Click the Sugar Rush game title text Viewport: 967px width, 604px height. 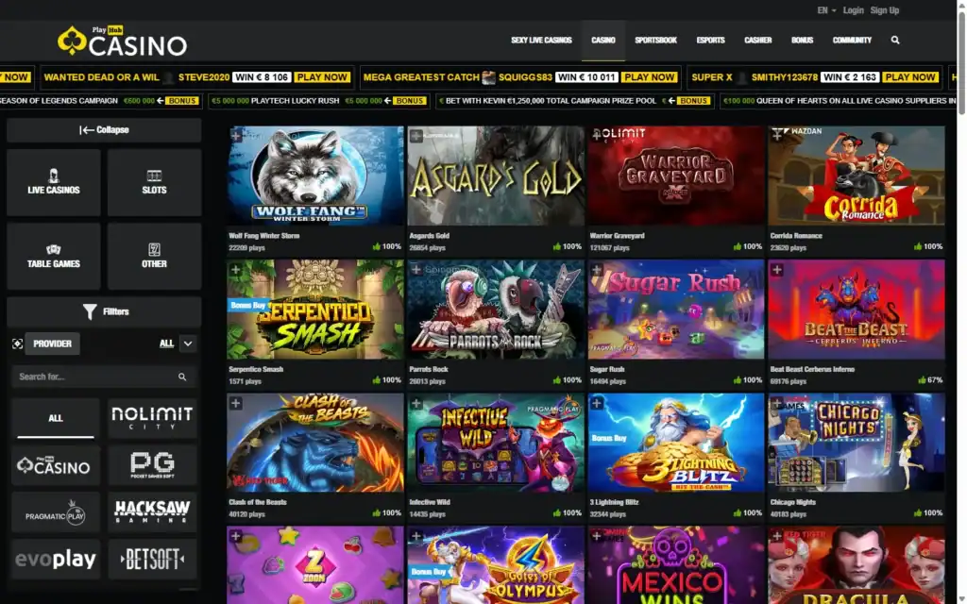coord(607,369)
